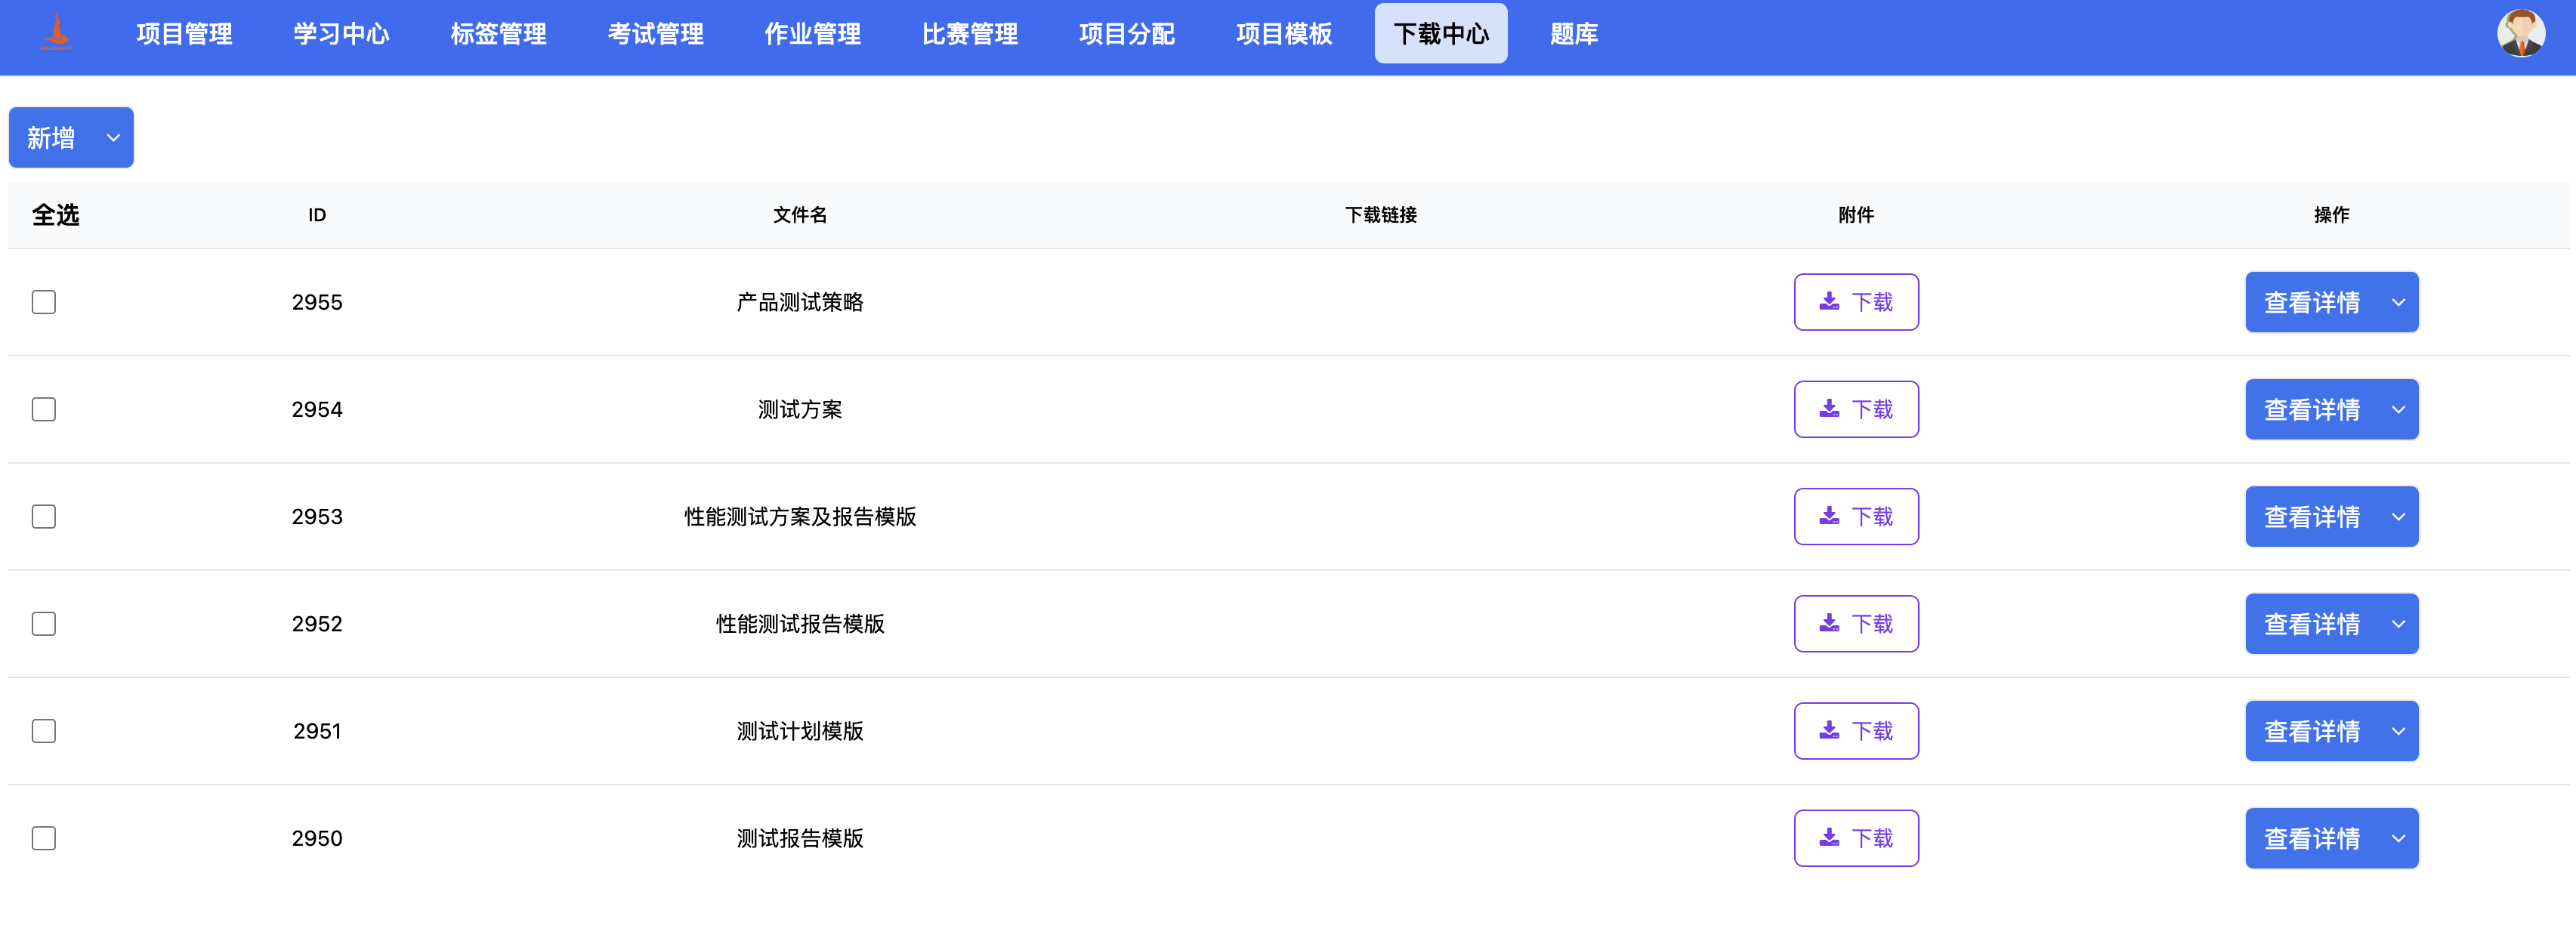Open the user avatar in the top bar

pos(2521,33)
